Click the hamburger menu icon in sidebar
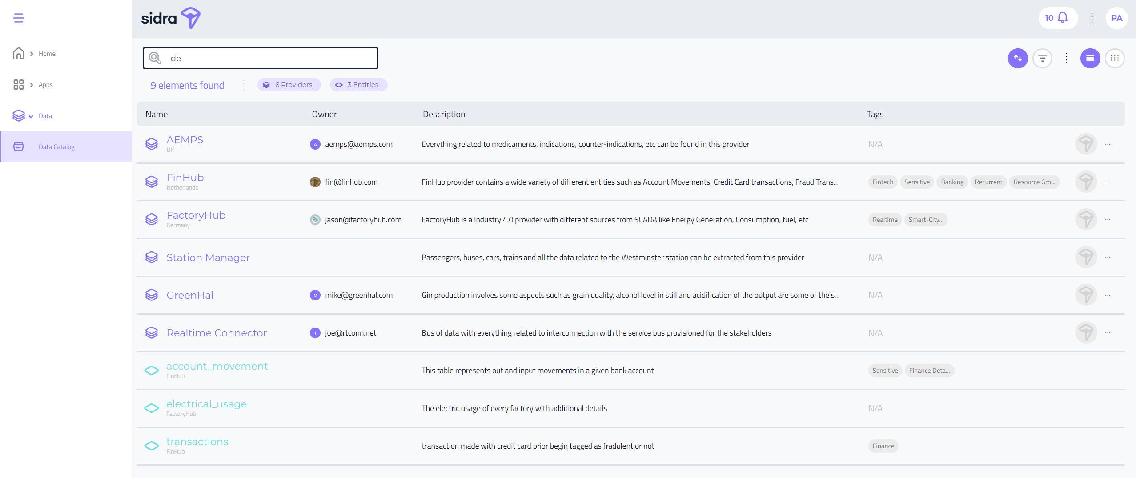Image resolution: width=1136 pixels, height=478 pixels. pyautogui.click(x=19, y=18)
